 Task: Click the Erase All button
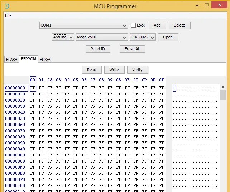(x=132, y=49)
